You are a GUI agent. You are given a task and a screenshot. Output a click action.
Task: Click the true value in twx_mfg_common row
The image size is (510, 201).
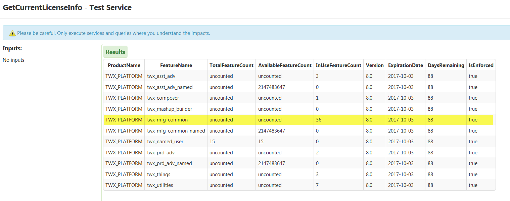473,120
